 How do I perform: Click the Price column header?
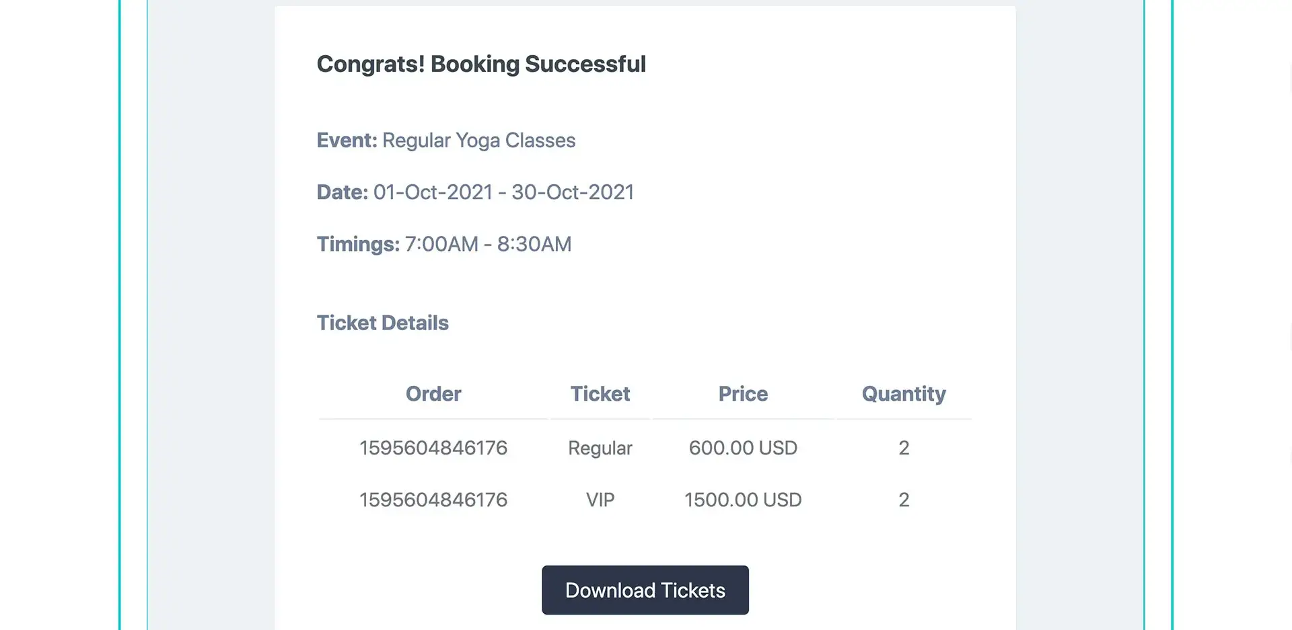[743, 393]
